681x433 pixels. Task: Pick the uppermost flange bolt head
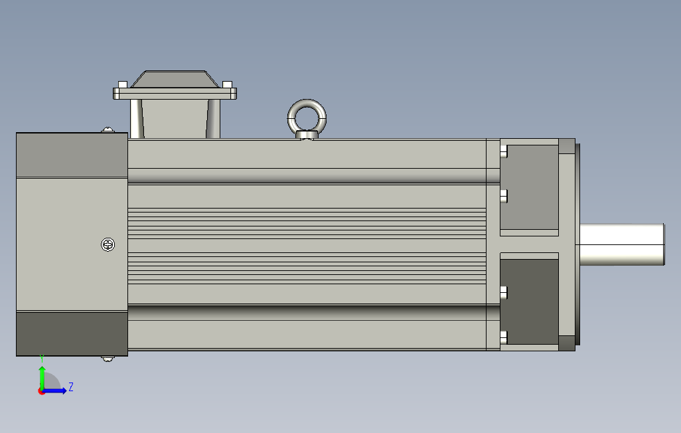(x=504, y=151)
